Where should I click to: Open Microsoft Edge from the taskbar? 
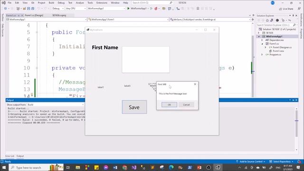point(171,167)
